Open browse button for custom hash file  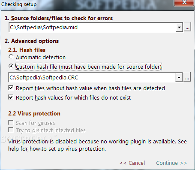pos(187,77)
